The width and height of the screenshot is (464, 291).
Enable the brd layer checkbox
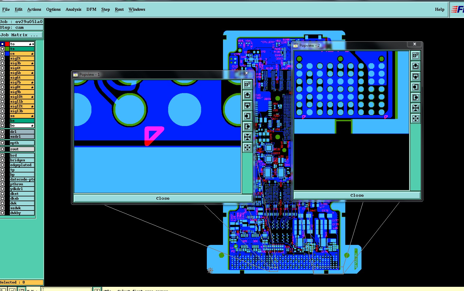[2, 155]
